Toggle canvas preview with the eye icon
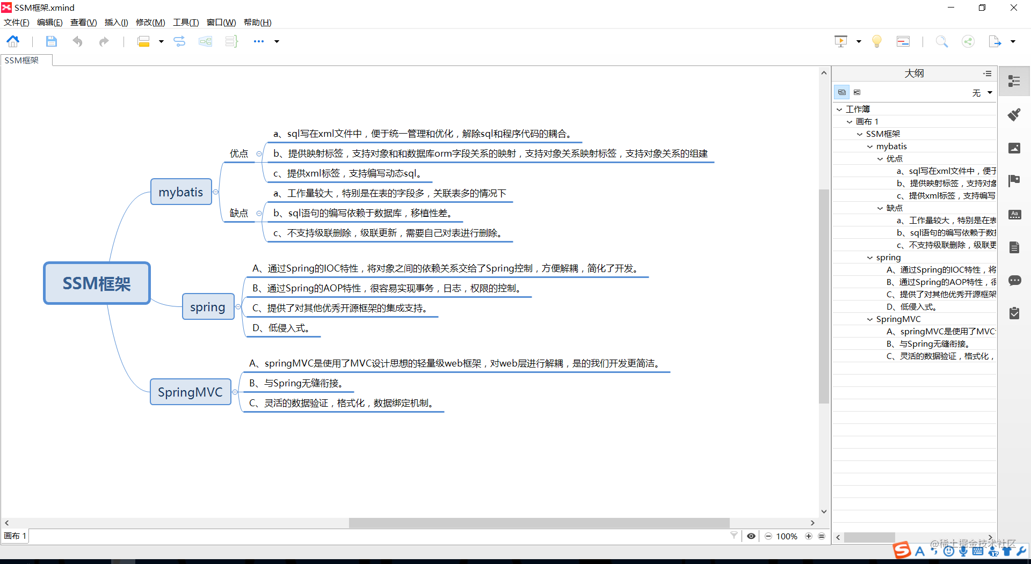Viewport: 1031px width, 564px height. [751, 536]
